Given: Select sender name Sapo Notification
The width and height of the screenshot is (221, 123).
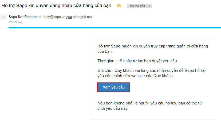Looking at the screenshot, I should 23,17.
